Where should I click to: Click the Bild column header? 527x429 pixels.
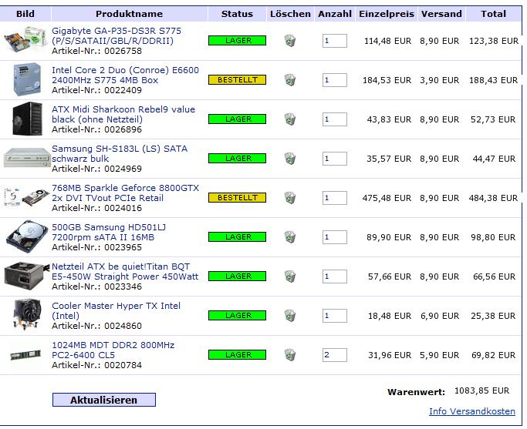pyautogui.click(x=25, y=14)
